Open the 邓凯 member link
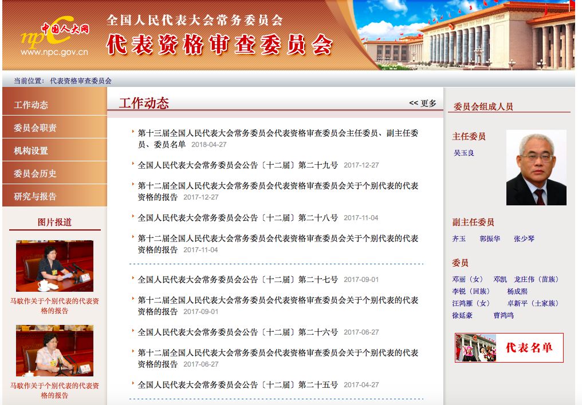Image resolution: width=582 pixels, height=405 pixels. point(500,279)
